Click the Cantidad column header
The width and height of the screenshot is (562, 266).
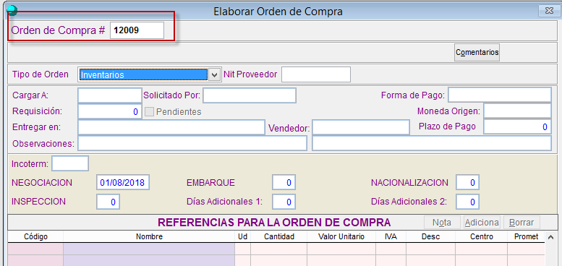click(279, 236)
